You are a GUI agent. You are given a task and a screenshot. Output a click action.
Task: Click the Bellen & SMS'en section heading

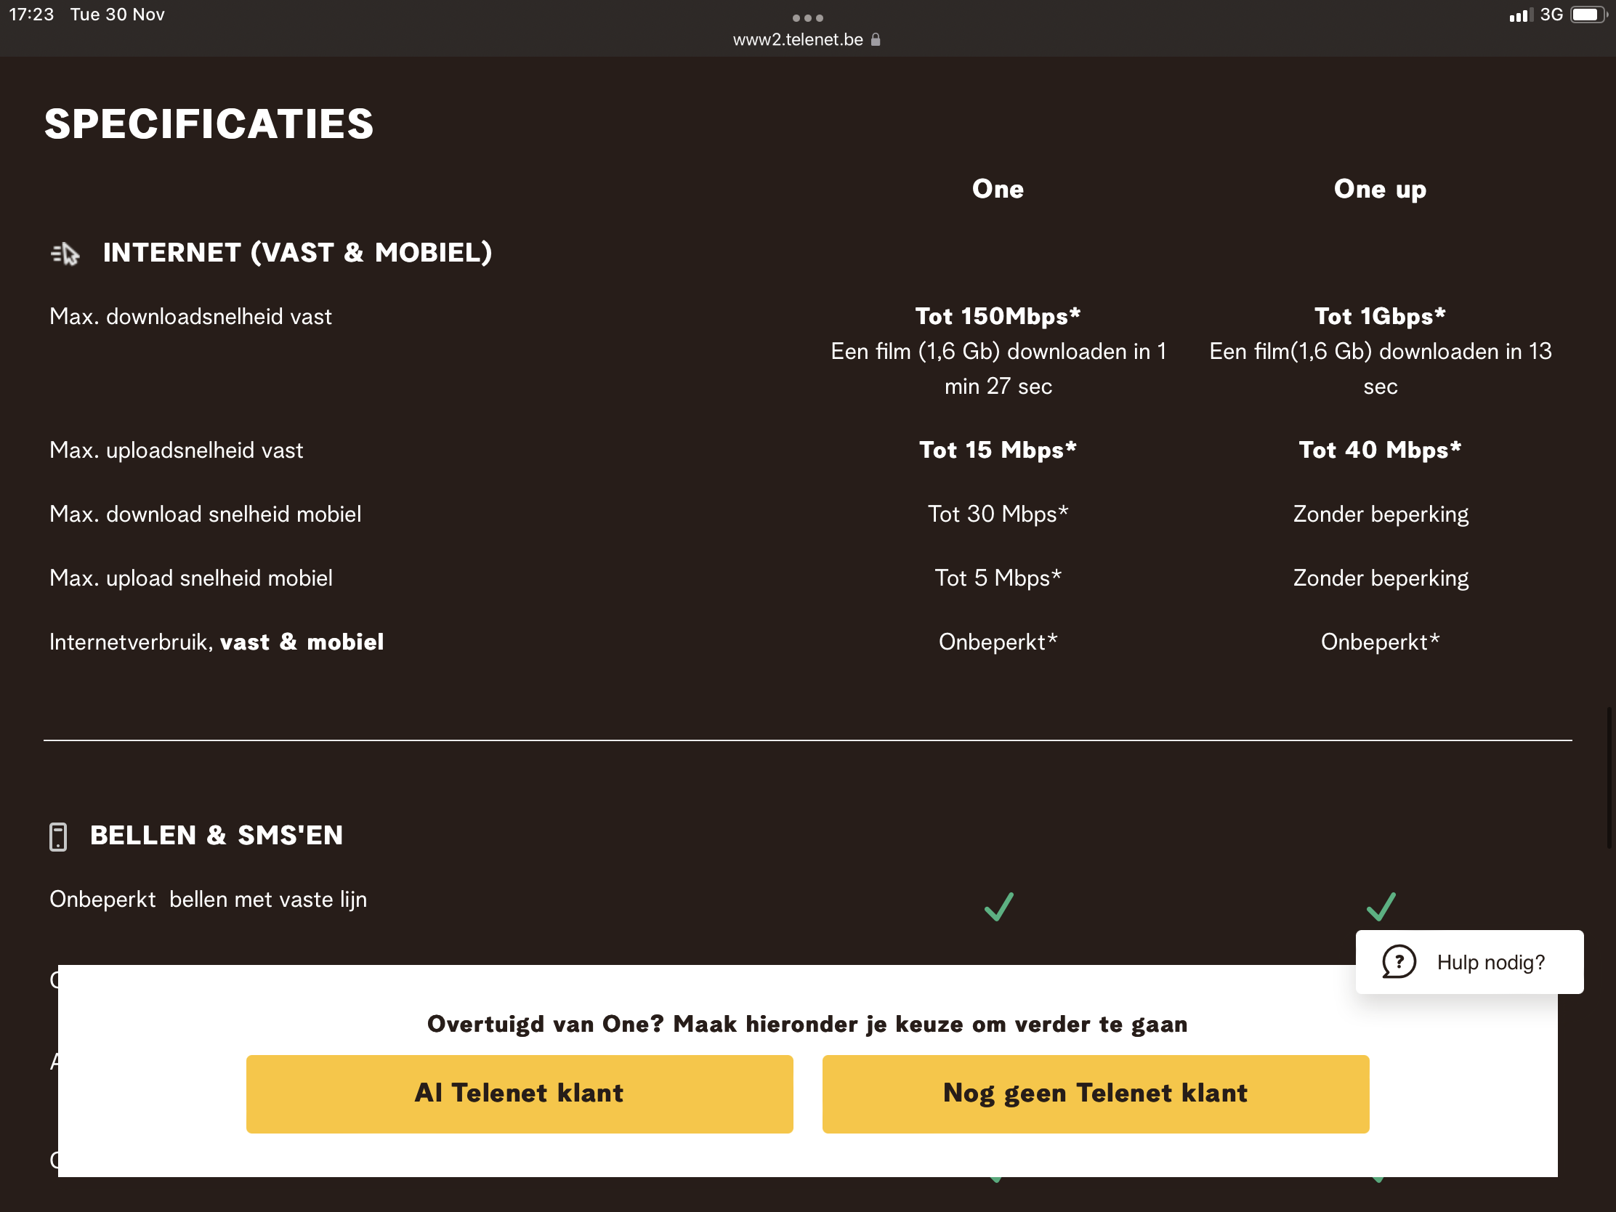pyautogui.click(x=217, y=835)
